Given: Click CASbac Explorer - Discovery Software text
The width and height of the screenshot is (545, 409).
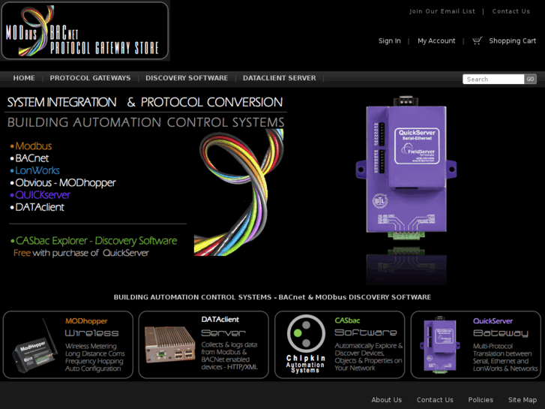Looking at the screenshot, I should tap(94, 241).
